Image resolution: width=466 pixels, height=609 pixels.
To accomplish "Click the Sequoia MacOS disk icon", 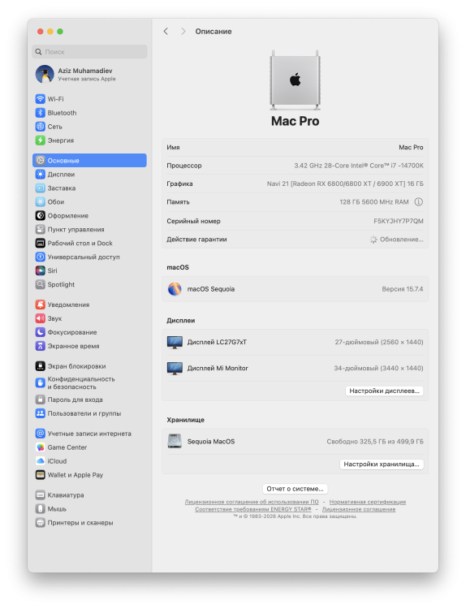I will (175, 441).
